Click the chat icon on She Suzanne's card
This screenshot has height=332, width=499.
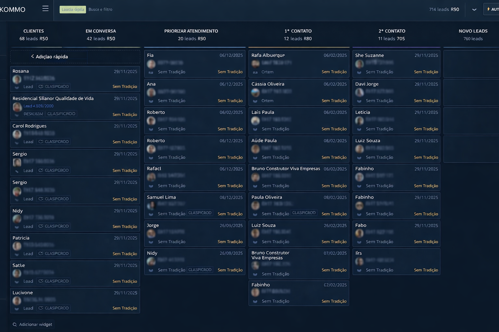point(359,72)
